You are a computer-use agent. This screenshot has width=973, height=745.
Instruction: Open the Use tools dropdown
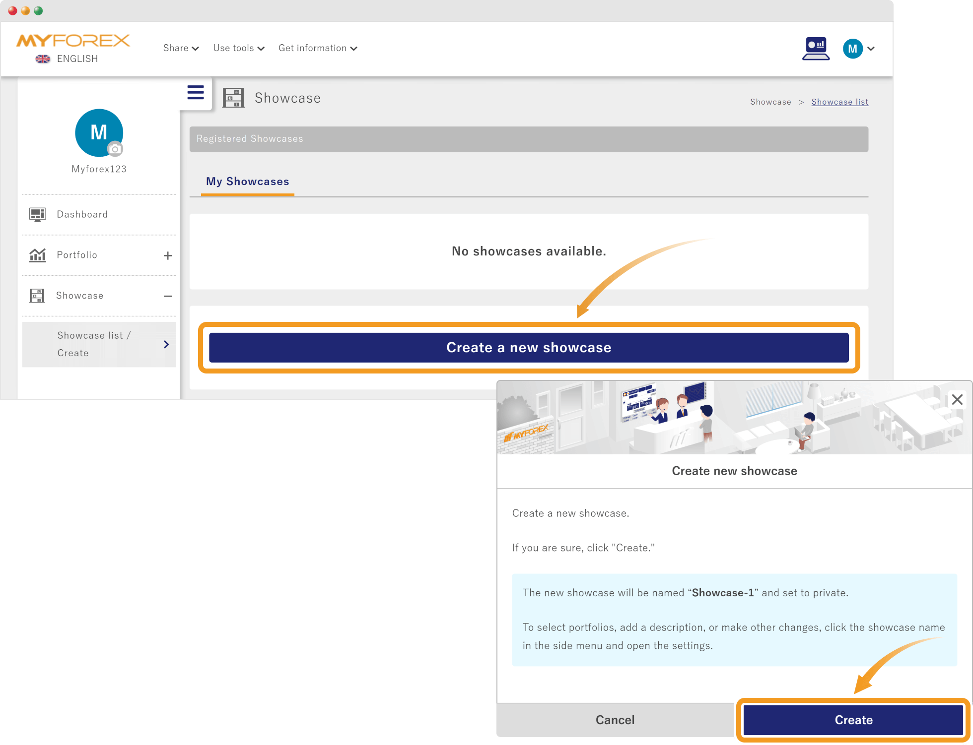pos(238,48)
